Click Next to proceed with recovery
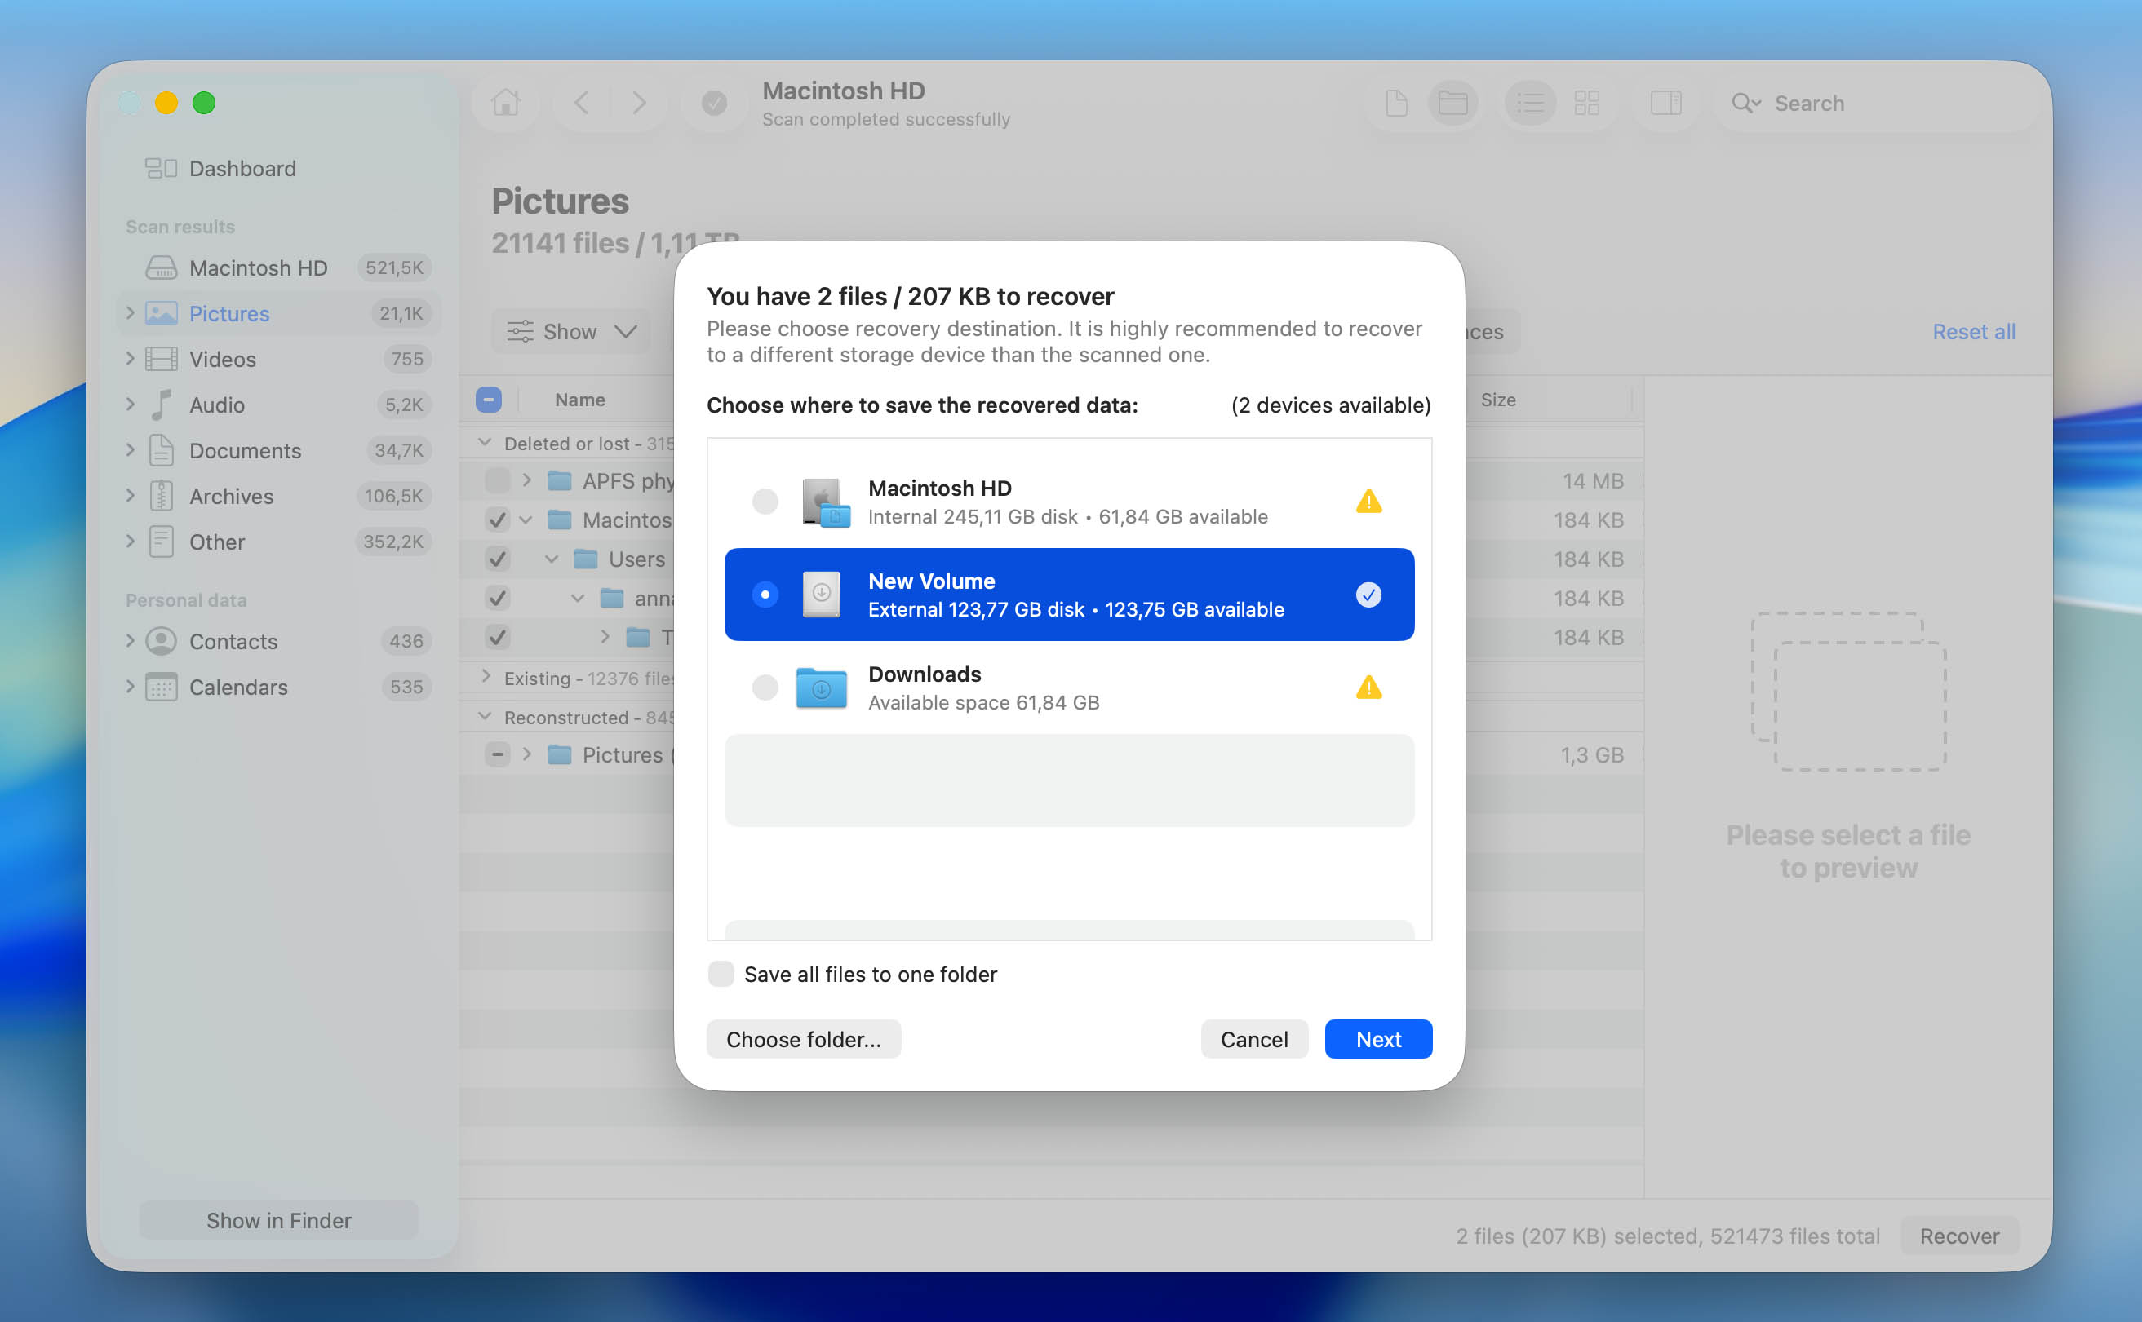2142x1322 pixels. pos(1378,1039)
